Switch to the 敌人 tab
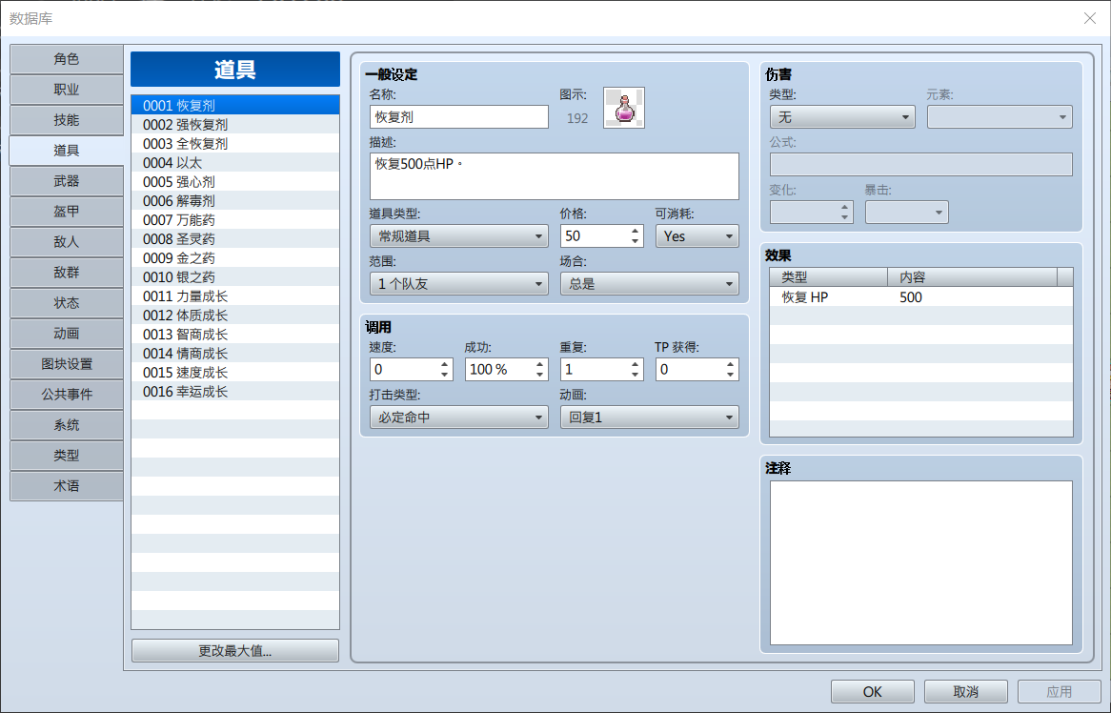 67,242
